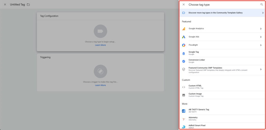Expand the Community Template Gallery banner arrow
266x130 pixels.
263,13
